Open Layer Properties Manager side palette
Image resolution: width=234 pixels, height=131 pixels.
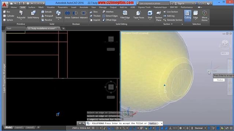click(x=4, y=78)
